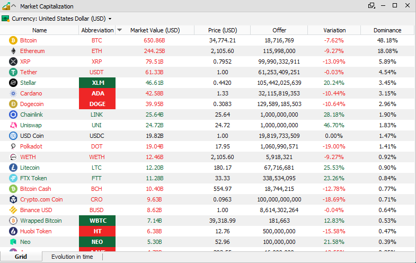The image size is (416, 263).
Task: Sort by the Offer column header
Action: click(279, 30)
